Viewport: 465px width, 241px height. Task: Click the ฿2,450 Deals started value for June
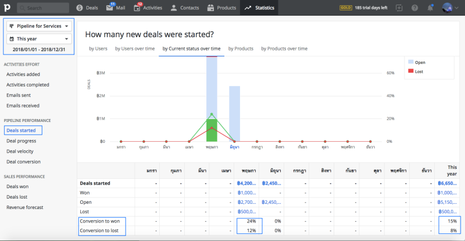pos(271,183)
